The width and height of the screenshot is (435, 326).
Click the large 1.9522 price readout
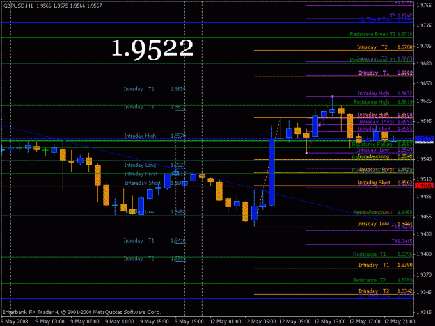pos(152,49)
